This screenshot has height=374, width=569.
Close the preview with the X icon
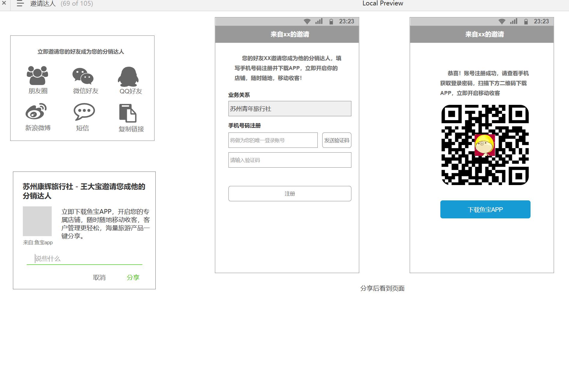[x=4, y=3]
